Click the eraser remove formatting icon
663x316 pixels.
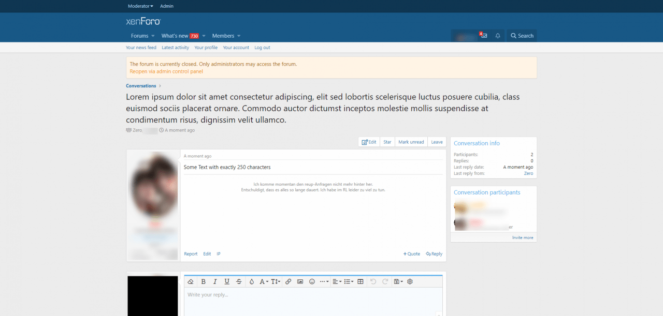[191, 282]
